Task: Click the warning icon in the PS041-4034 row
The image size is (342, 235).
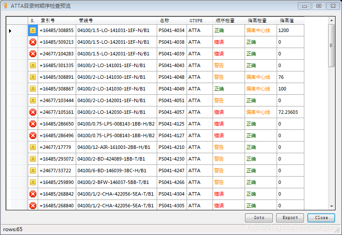Action: pyautogui.click(x=33, y=30)
